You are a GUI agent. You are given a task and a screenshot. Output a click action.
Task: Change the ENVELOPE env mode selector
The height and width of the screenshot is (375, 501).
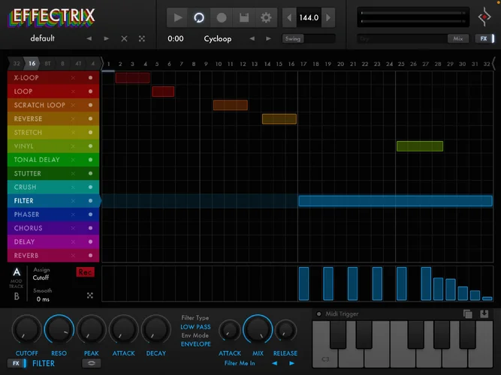click(x=195, y=343)
